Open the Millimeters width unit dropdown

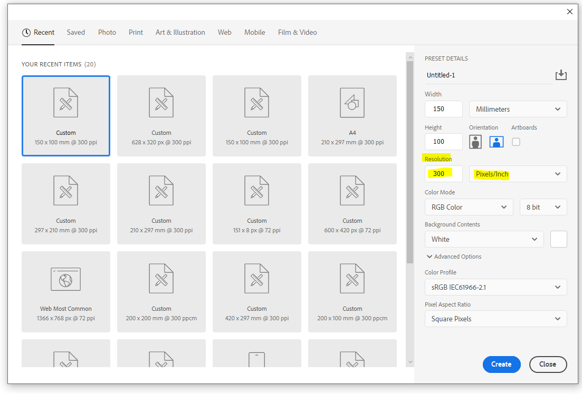click(518, 109)
